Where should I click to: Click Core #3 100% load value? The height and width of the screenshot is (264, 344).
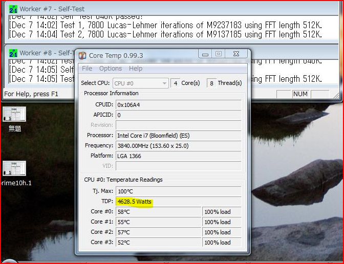pyautogui.click(x=222, y=243)
